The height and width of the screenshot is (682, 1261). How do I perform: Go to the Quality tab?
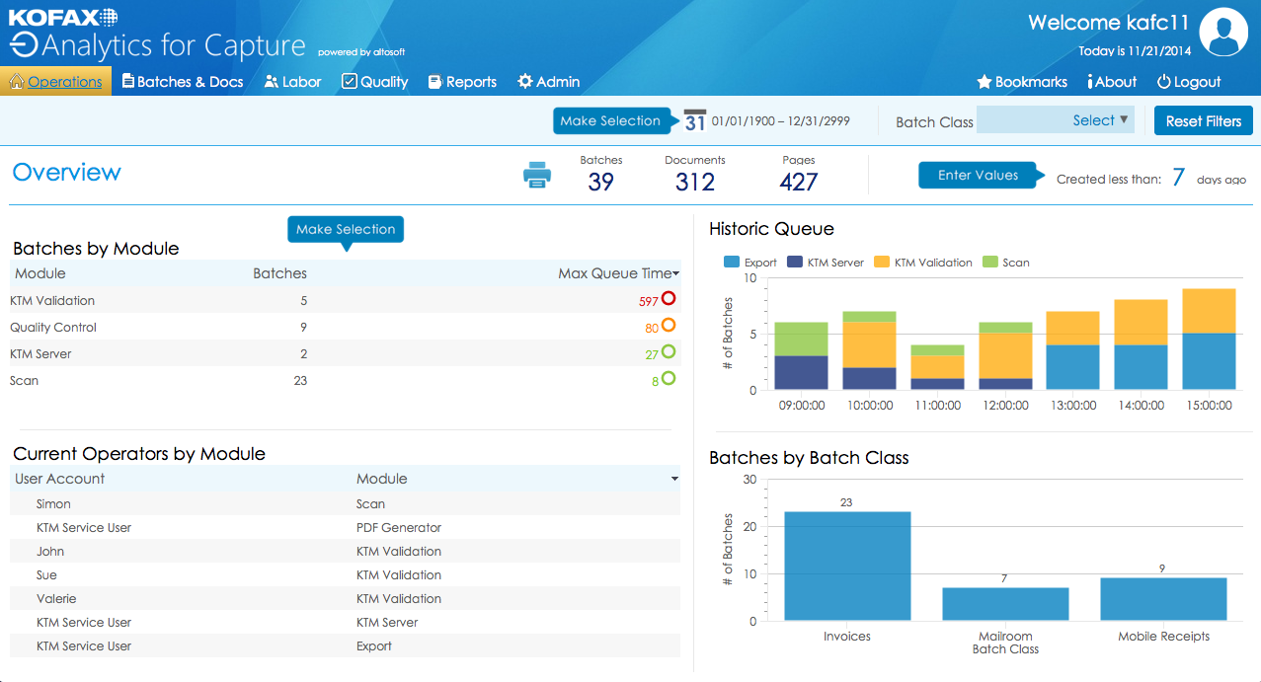click(374, 82)
